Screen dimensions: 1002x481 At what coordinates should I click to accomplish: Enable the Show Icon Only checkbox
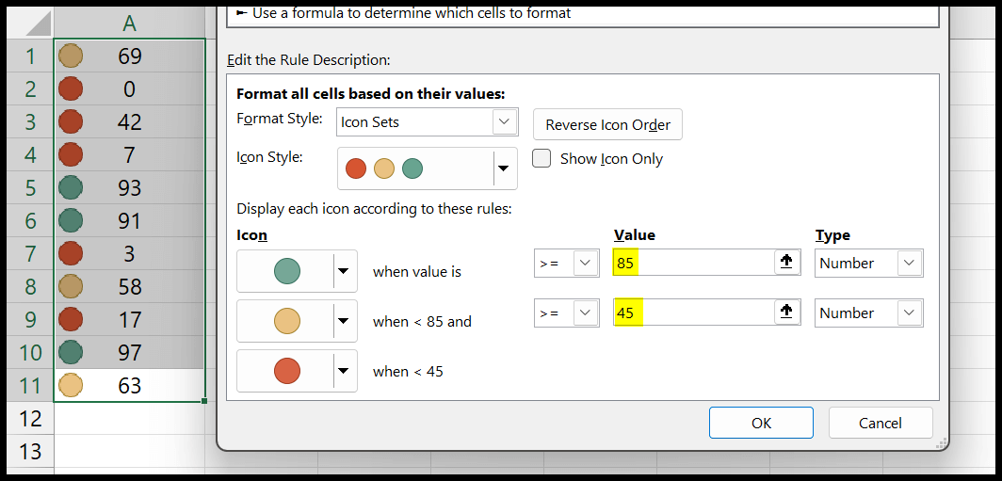tap(541, 159)
